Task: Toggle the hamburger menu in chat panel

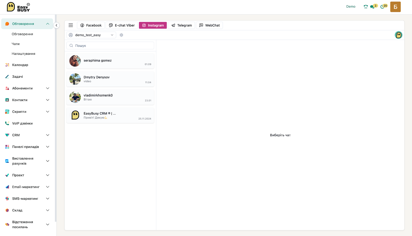Action: [71, 25]
